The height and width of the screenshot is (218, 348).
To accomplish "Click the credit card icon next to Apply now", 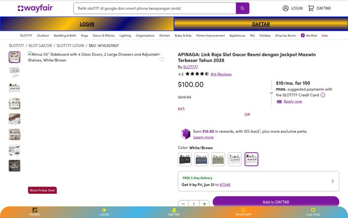I will 279,102.
